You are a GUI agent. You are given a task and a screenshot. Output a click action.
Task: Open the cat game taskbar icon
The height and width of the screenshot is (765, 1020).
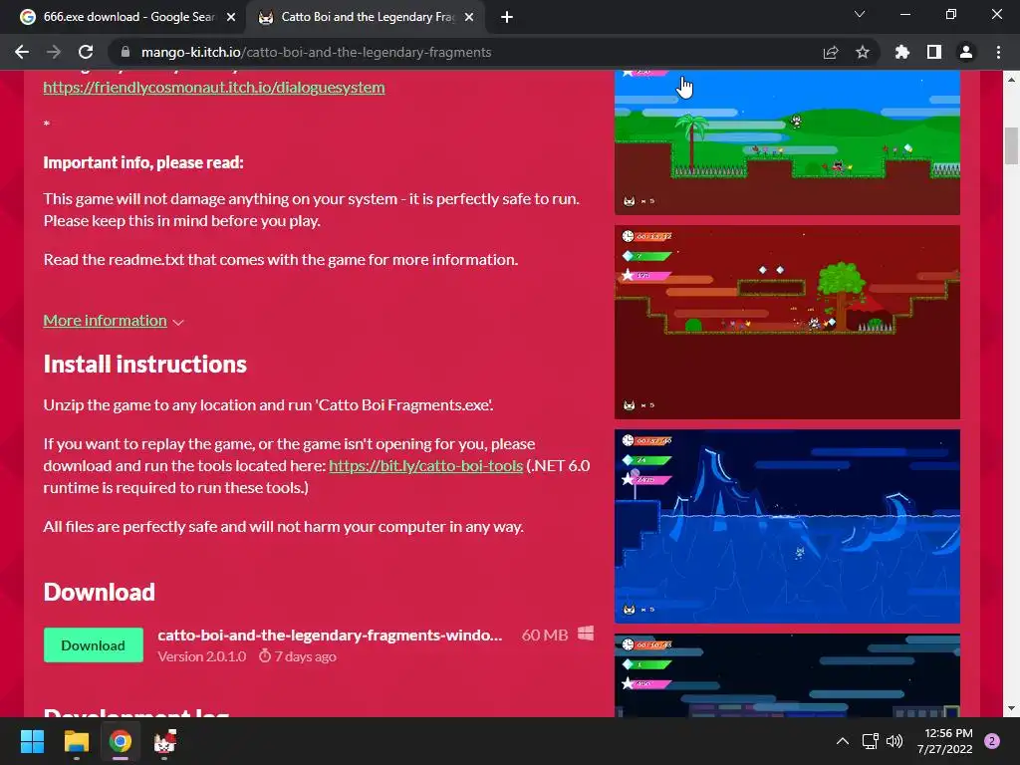click(164, 741)
